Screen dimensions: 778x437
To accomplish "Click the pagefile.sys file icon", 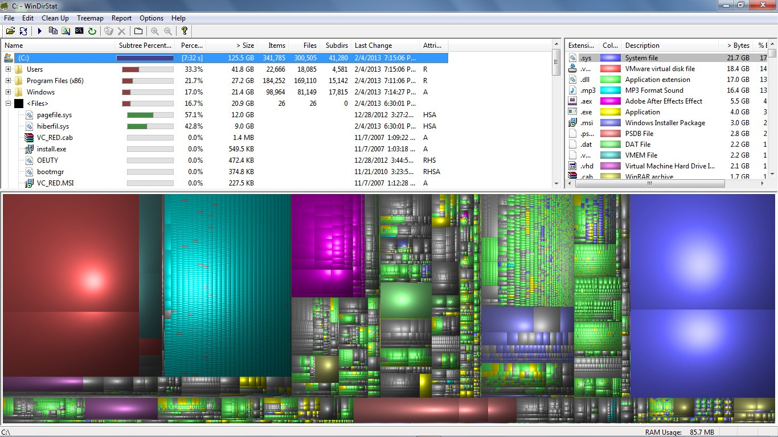I will [29, 115].
